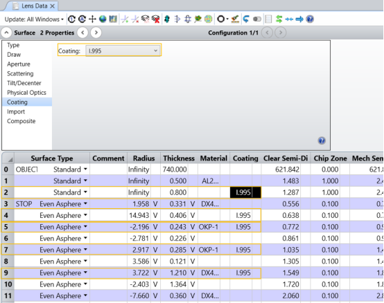Select the Physical Optics properties item
This screenshot has height=303, width=384.
[26, 93]
